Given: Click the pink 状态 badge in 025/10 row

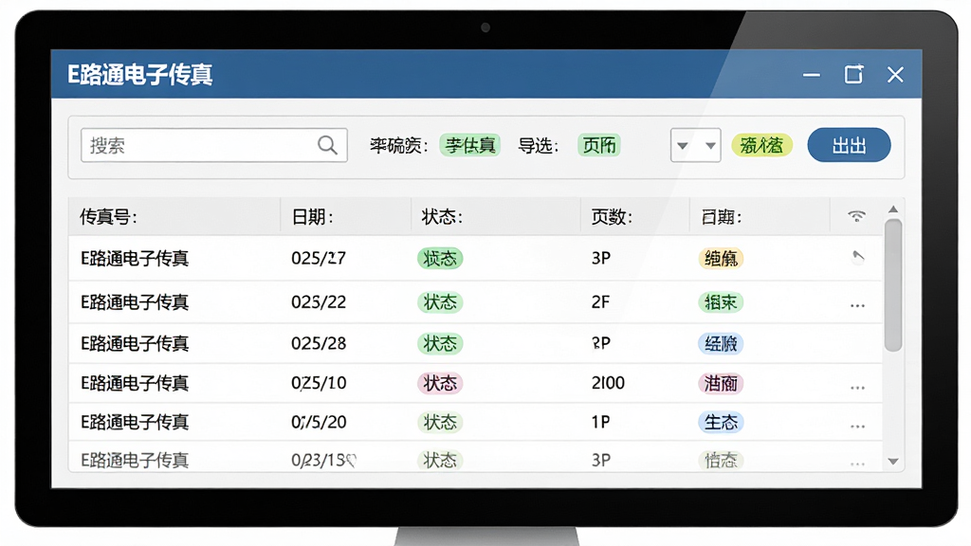Looking at the screenshot, I should (x=440, y=383).
